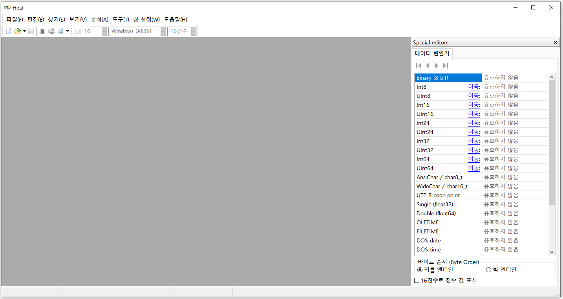Click 이동 link in UInt24 row

pyautogui.click(x=474, y=132)
